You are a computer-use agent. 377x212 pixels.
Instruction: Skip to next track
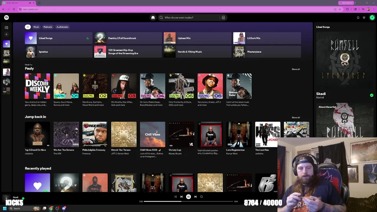pyautogui.click(x=196, y=197)
